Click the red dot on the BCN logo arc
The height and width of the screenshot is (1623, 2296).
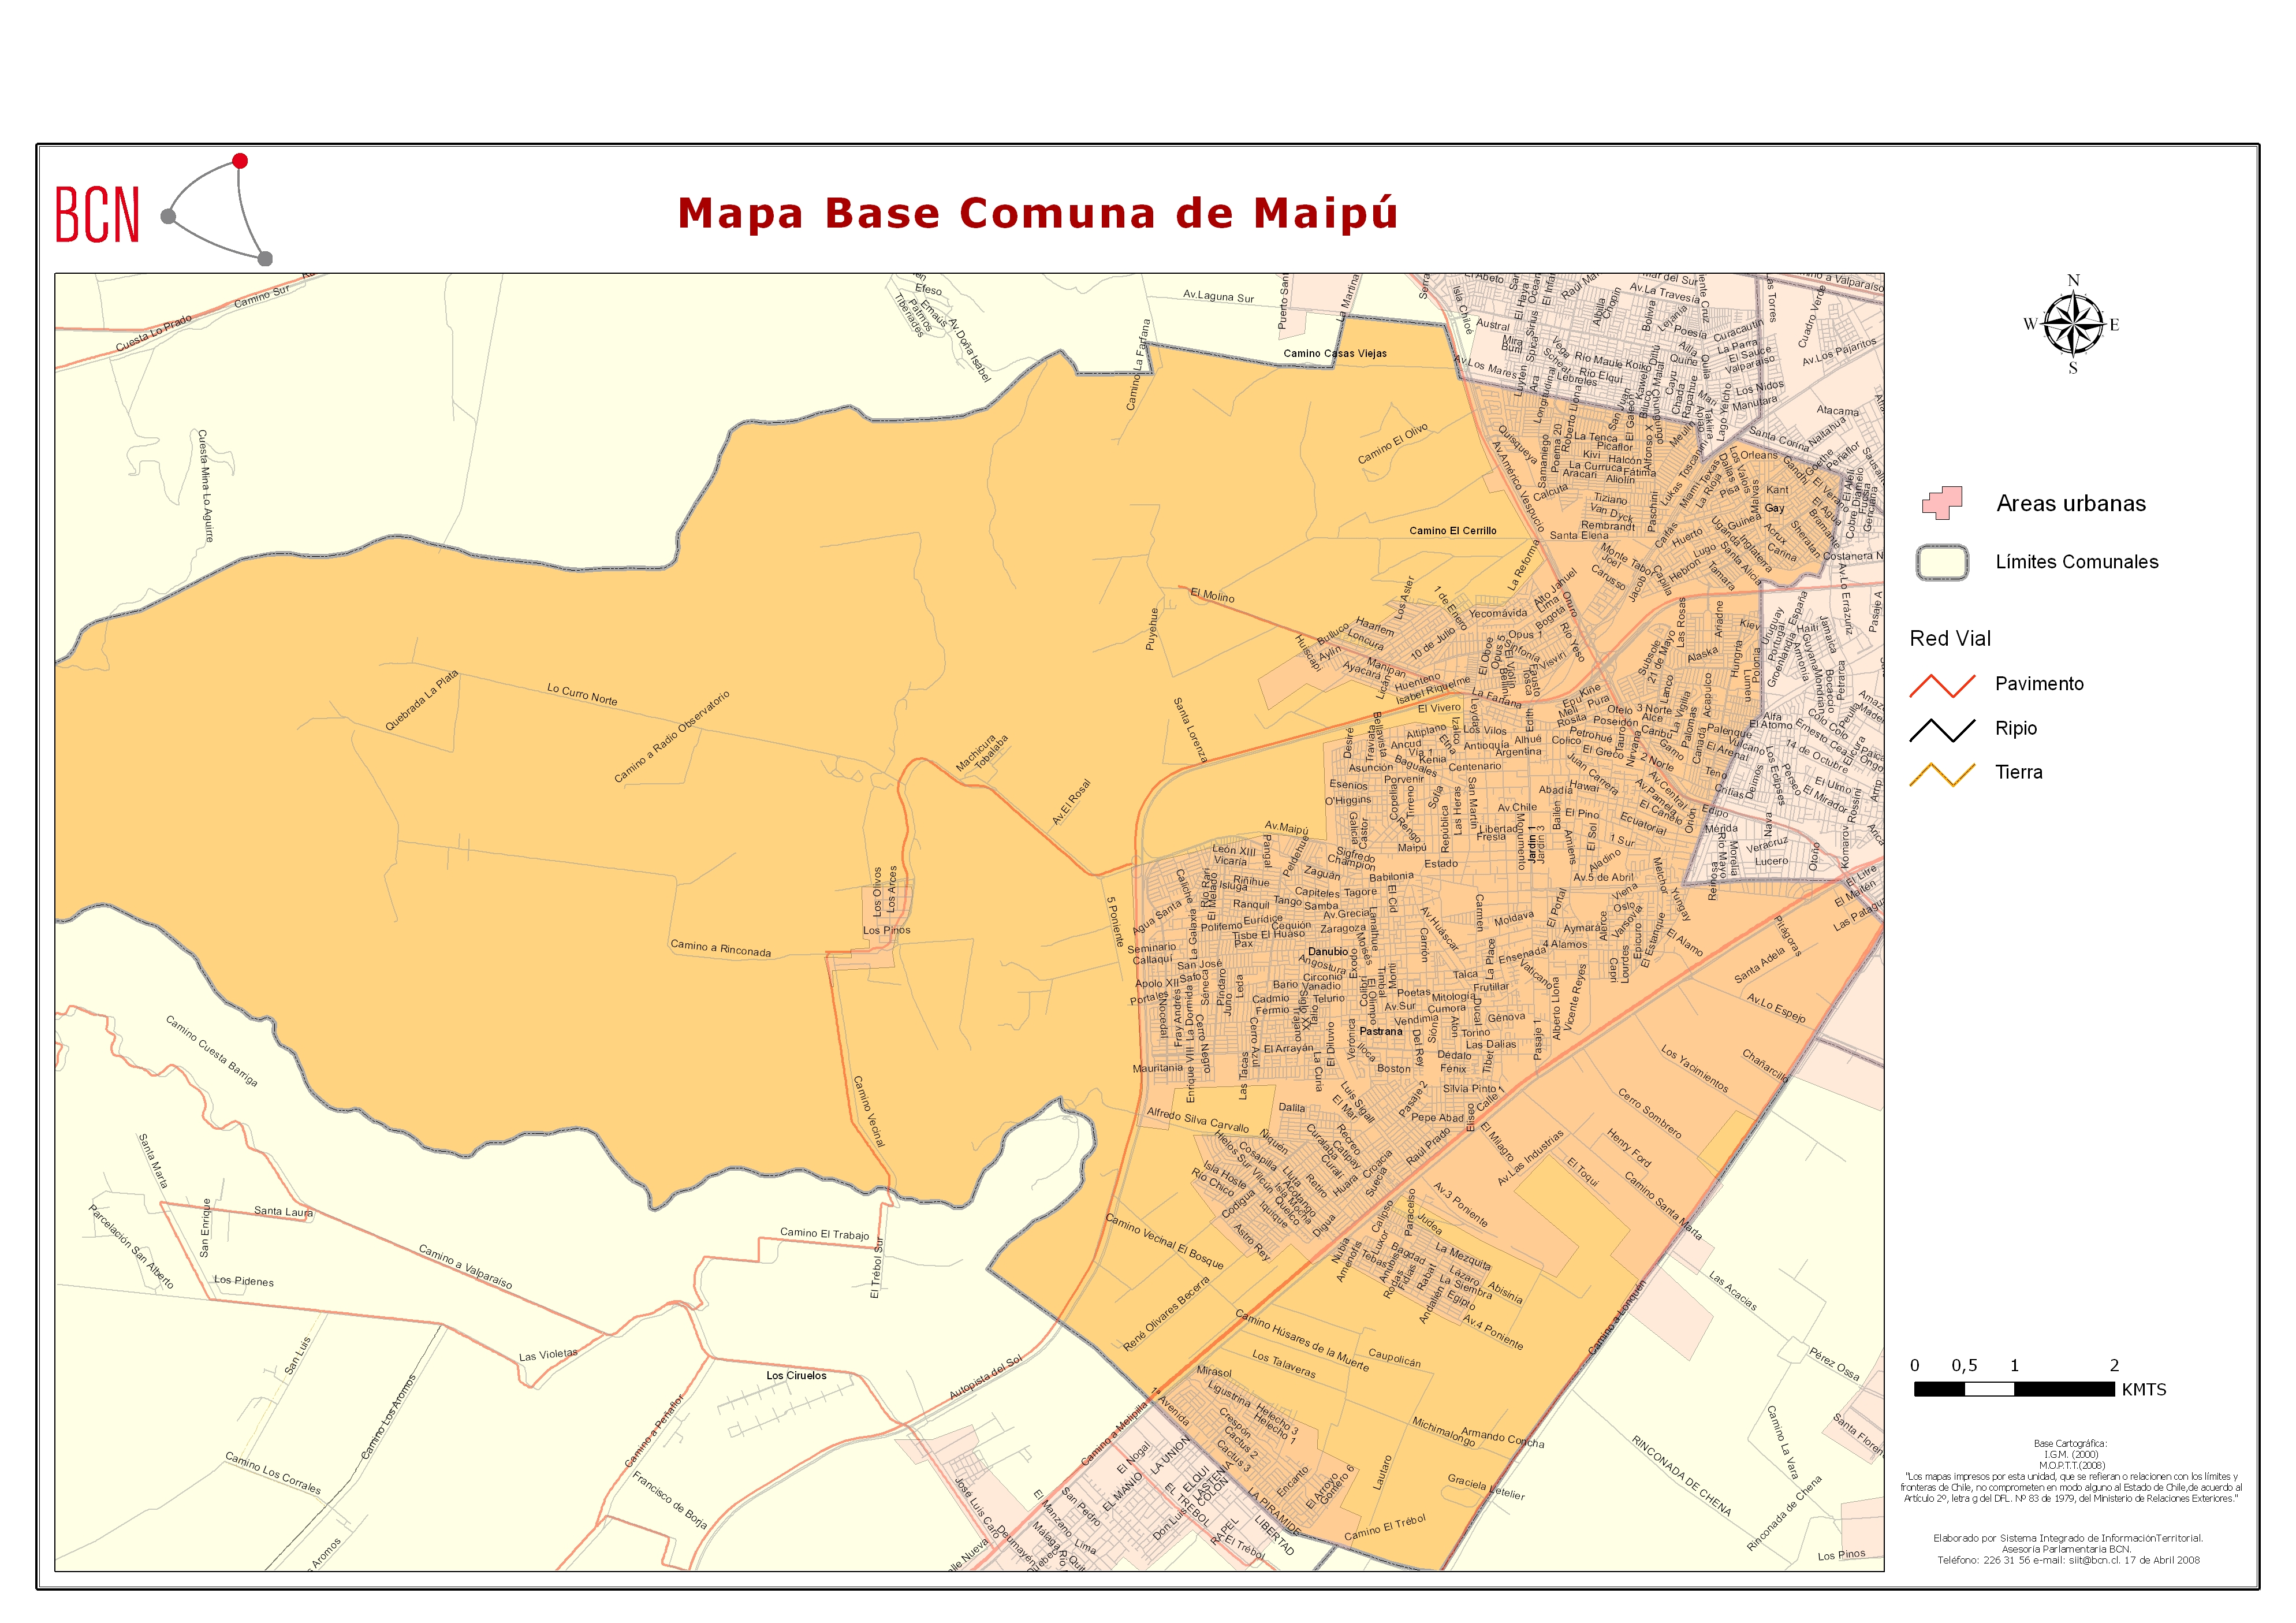pos(240,161)
